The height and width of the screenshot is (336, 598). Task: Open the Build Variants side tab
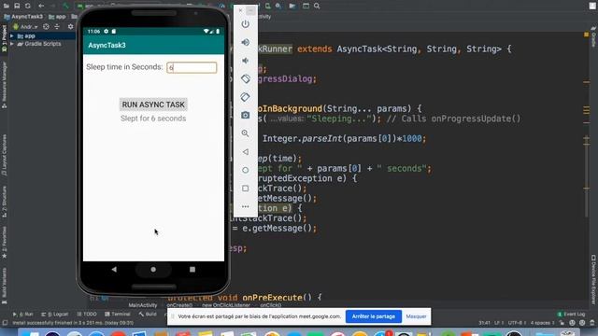pos(4,286)
